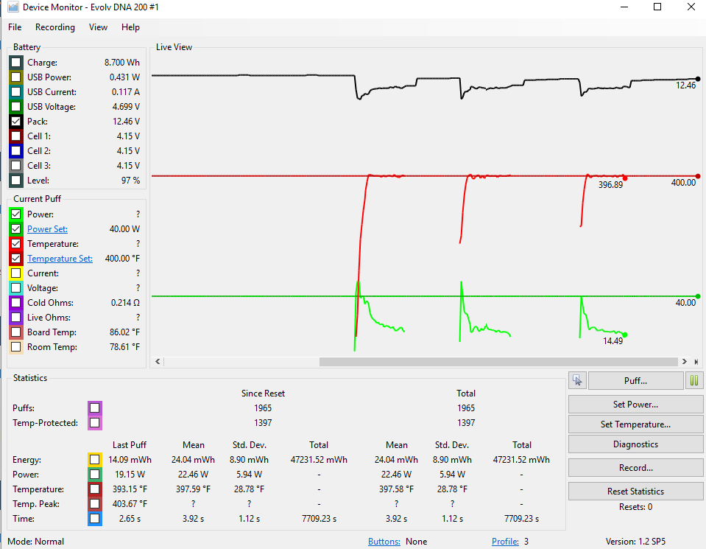Uncheck the Pack voltage checkbox

[x=16, y=122]
